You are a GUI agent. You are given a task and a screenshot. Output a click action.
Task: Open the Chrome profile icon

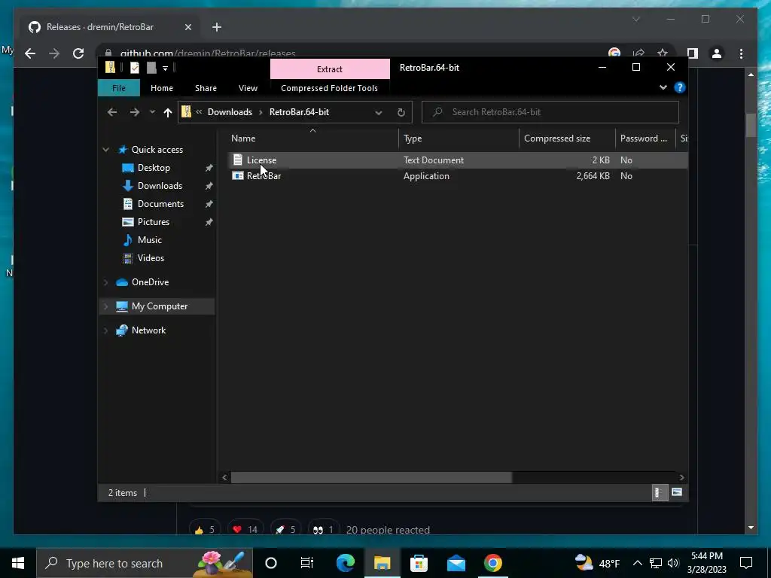[717, 53]
